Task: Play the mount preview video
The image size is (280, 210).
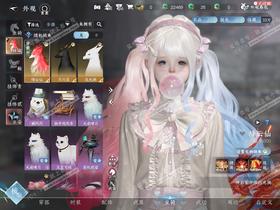Action: coord(258,122)
